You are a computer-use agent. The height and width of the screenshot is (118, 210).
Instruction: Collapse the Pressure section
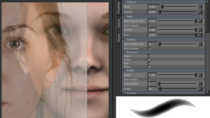coord(123,52)
